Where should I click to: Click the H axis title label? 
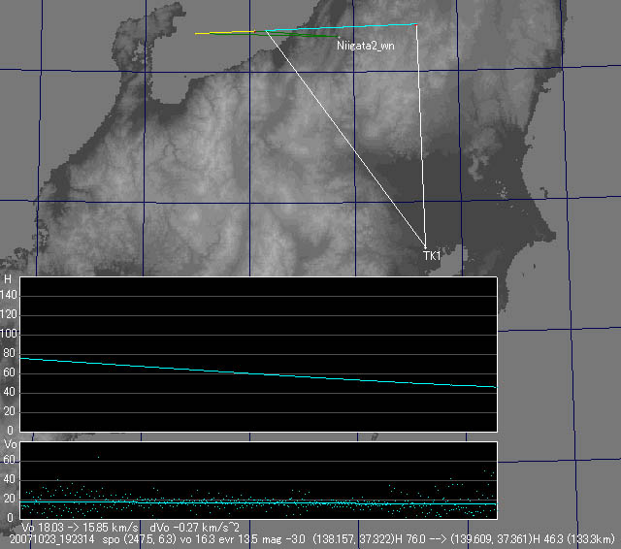(8, 279)
